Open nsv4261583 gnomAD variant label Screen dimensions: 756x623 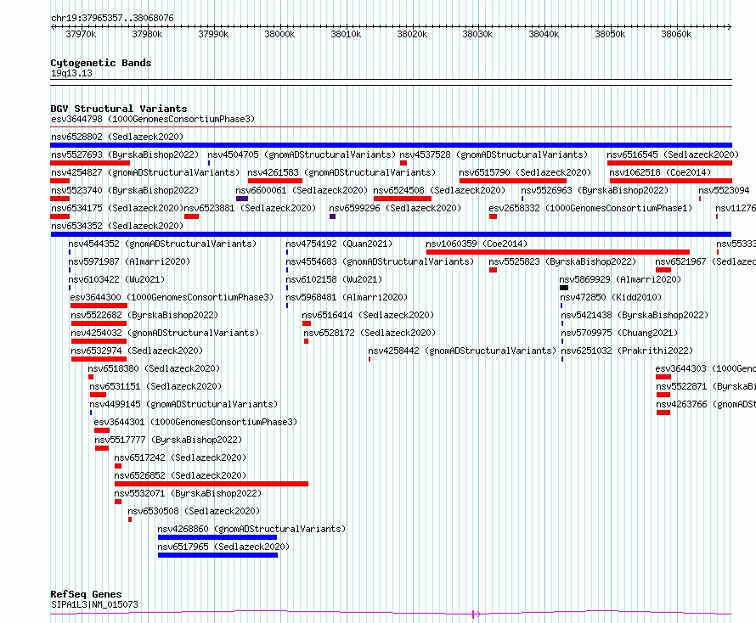click(x=341, y=172)
